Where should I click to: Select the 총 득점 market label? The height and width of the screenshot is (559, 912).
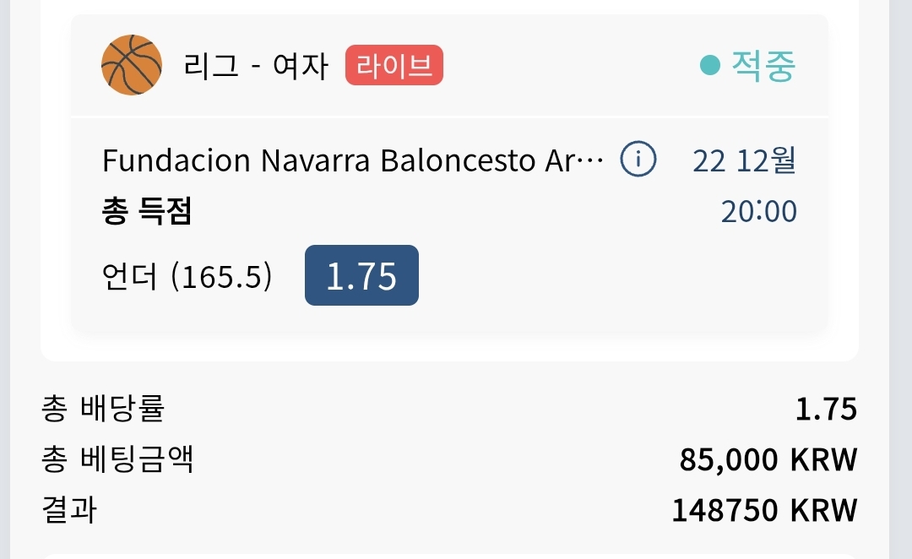pos(147,210)
